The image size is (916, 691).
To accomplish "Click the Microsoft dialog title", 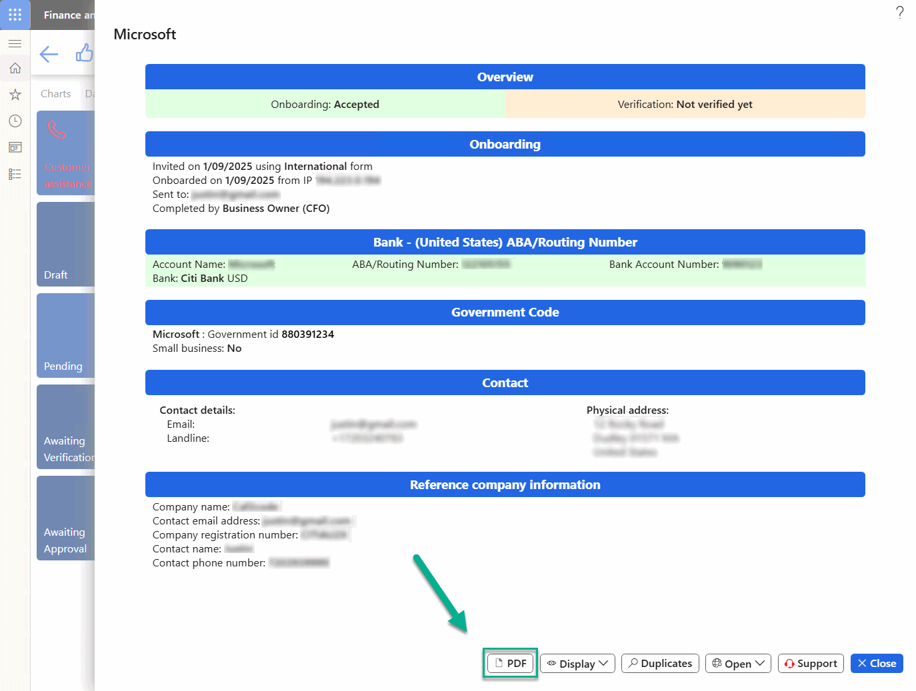I will [x=145, y=34].
